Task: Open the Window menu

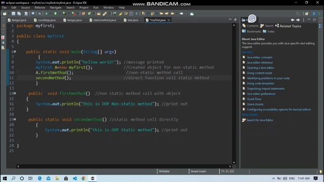Action: point(108,8)
